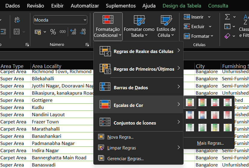Apply White-Green color scale
The height and width of the screenshot is (168, 249).
(x=202, y=128)
